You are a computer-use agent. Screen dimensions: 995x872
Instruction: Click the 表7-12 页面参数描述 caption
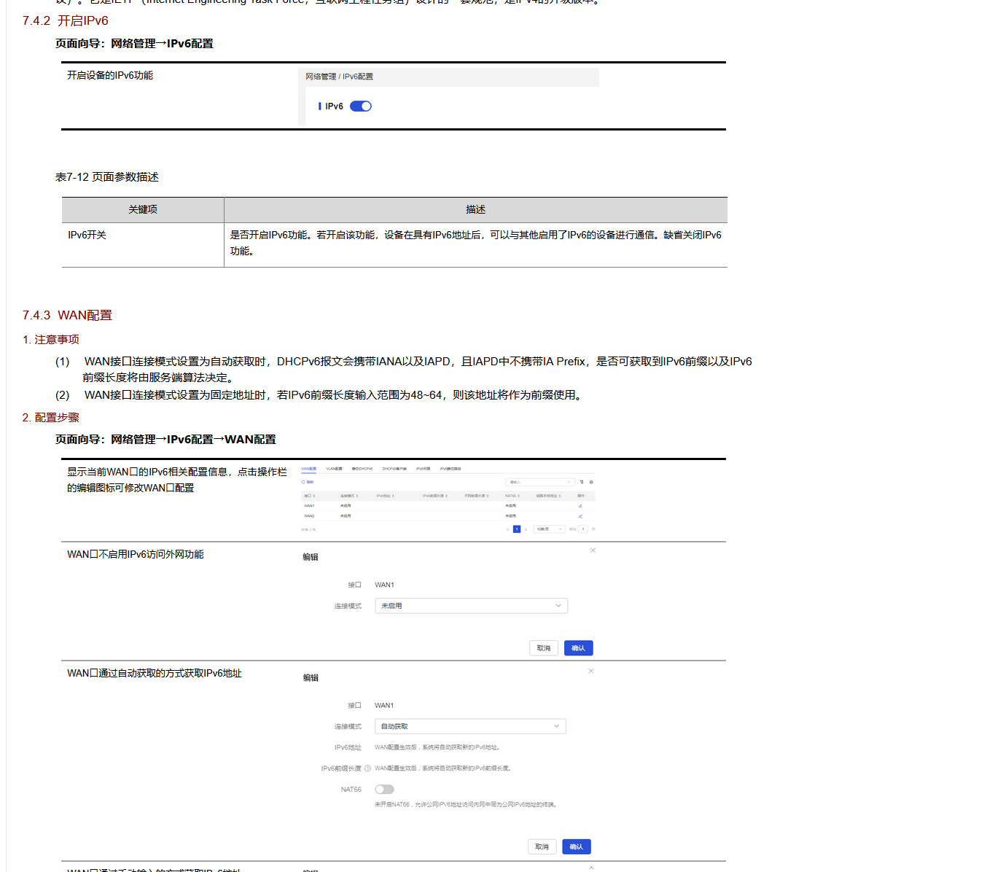point(107,176)
